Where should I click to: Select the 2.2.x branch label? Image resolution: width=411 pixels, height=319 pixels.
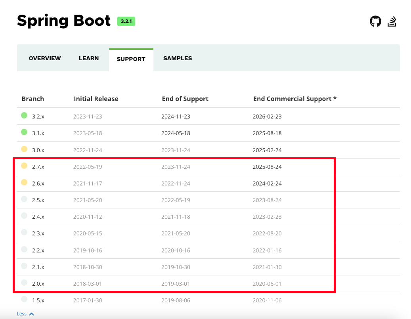click(38, 250)
